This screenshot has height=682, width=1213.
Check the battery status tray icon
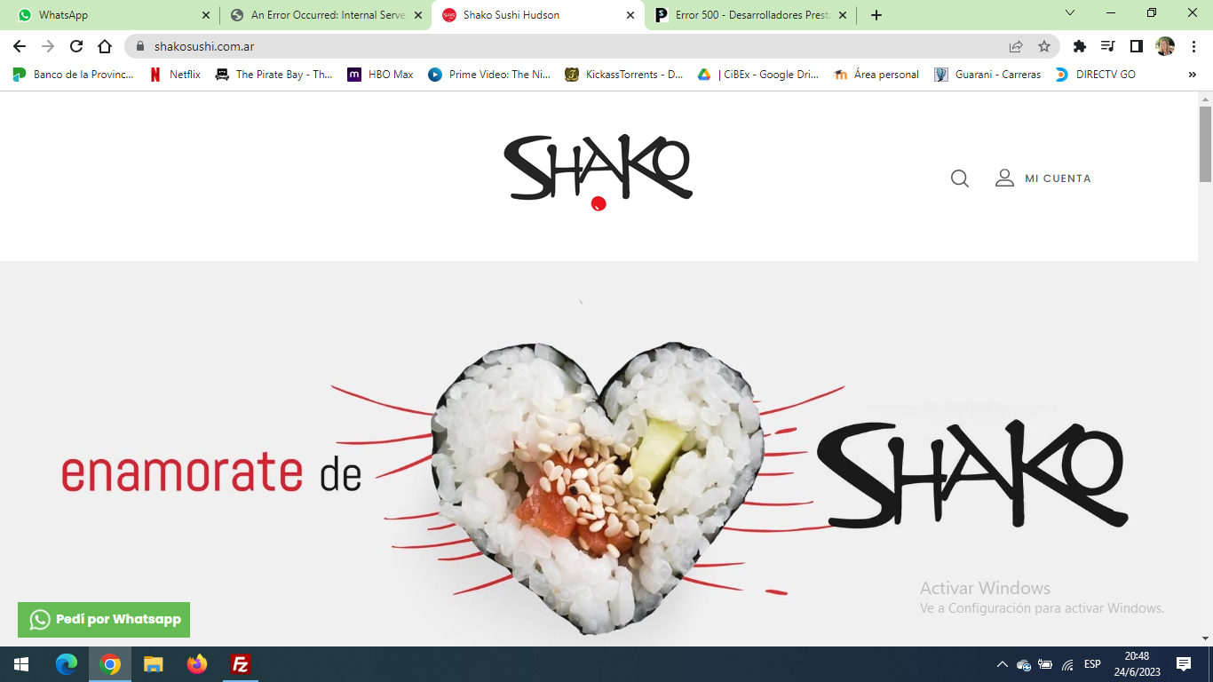1045,664
